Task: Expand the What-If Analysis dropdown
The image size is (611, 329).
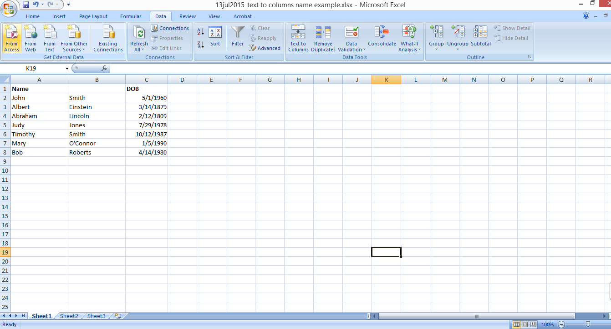Action: coord(409,38)
